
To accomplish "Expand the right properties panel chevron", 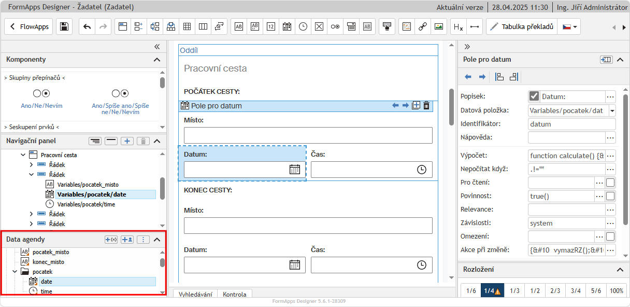I will pos(467,46).
